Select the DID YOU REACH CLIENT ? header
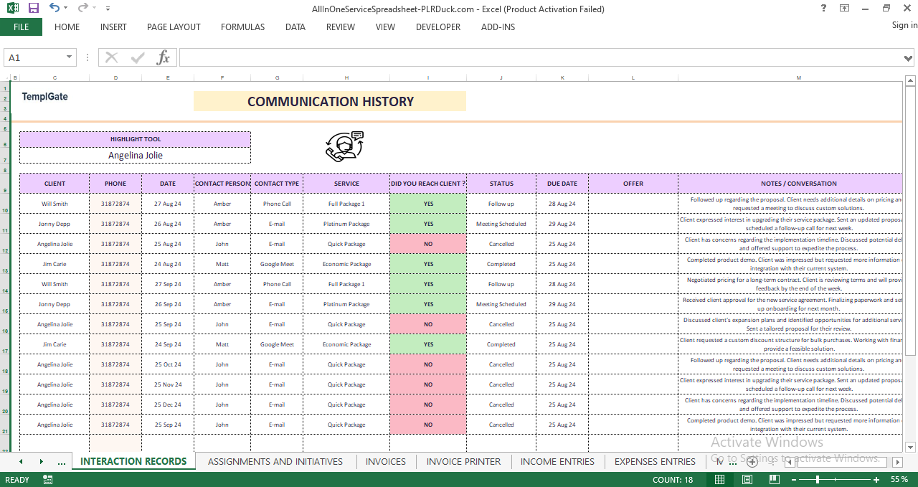918x487 pixels. coord(428,184)
